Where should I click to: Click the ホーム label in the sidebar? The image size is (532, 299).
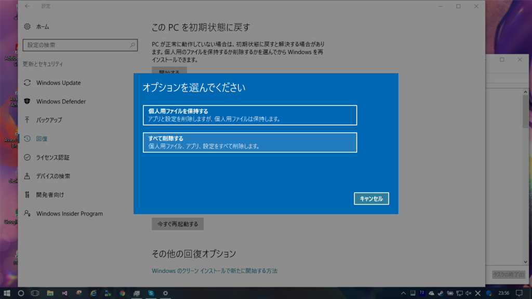tap(43, 27)
